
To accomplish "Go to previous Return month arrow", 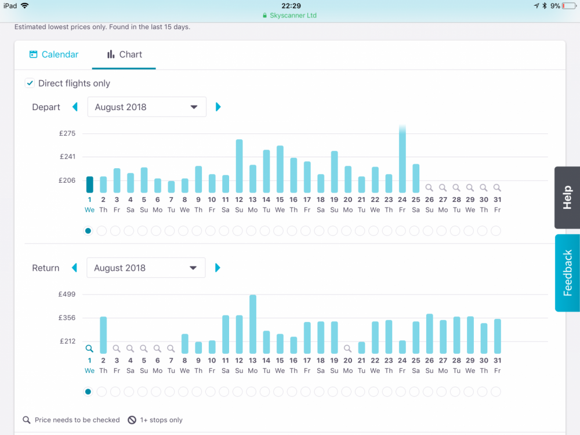I will (x=74, y=268).
